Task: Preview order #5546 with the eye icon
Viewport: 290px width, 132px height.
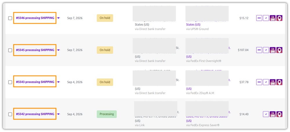Action: pos(59,18)
